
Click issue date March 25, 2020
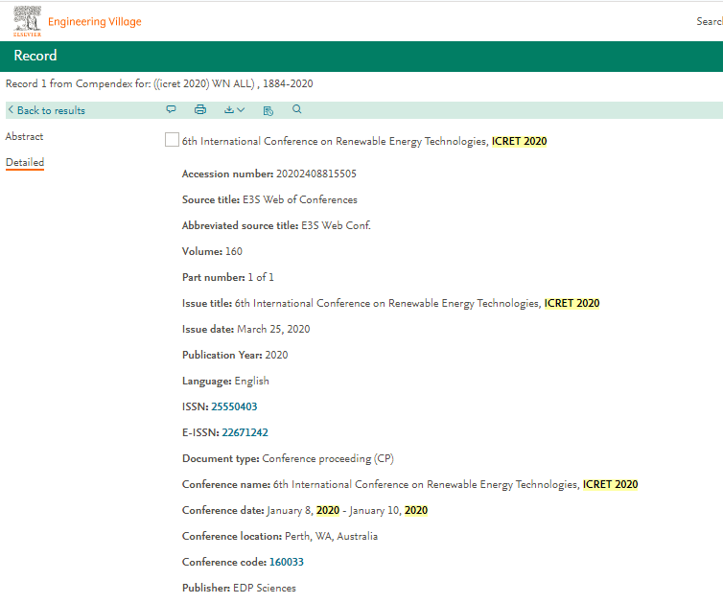273,329
